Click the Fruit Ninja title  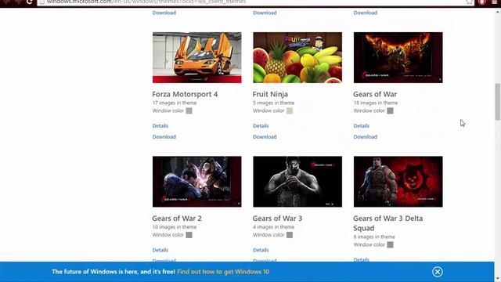point(270,94)
